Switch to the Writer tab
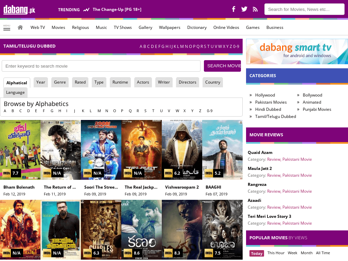Screen dimensions: 348x261 tap(164, 82)
